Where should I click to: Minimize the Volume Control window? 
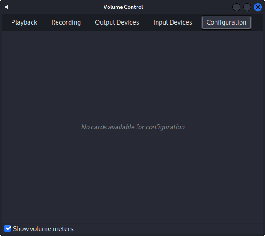(x=236, y=7)
